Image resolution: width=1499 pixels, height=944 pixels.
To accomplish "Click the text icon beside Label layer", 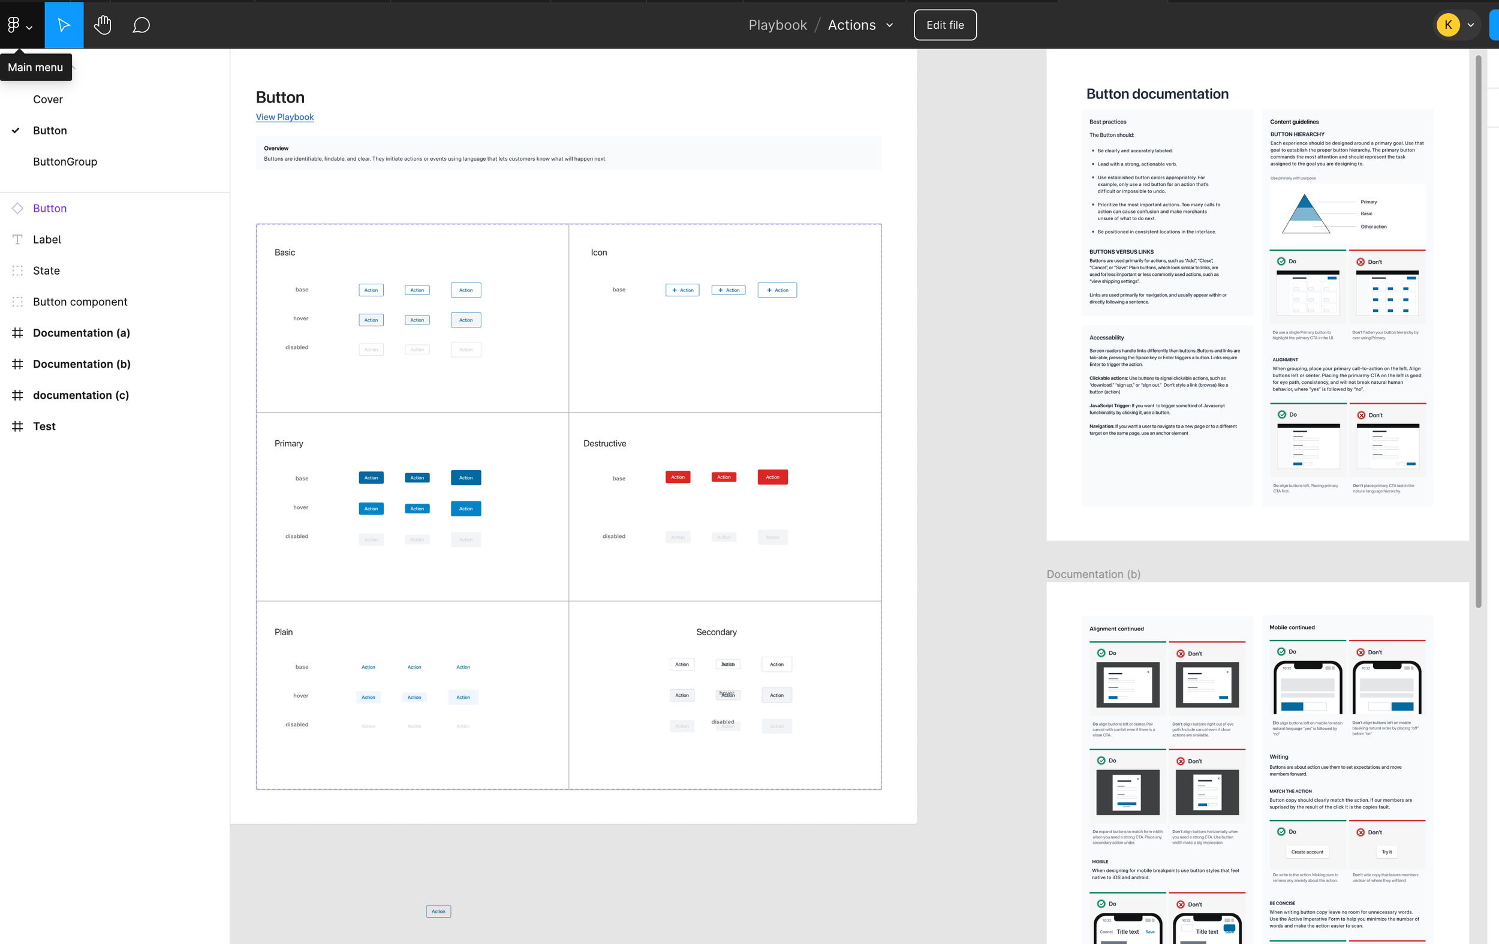I will click(x=17, y=239).
